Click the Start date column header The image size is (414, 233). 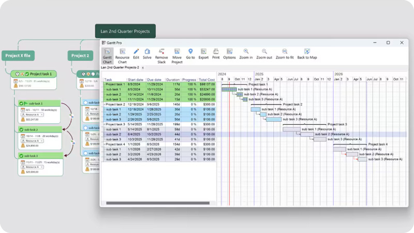click(x=136, y=80)
